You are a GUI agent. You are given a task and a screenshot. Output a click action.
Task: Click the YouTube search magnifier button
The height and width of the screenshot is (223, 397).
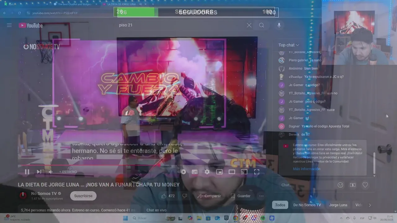[261, 25]
